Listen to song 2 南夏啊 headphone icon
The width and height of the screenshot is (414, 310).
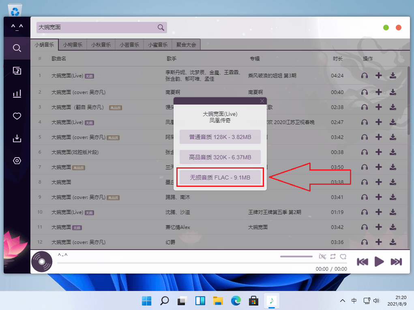pos(365,92)
